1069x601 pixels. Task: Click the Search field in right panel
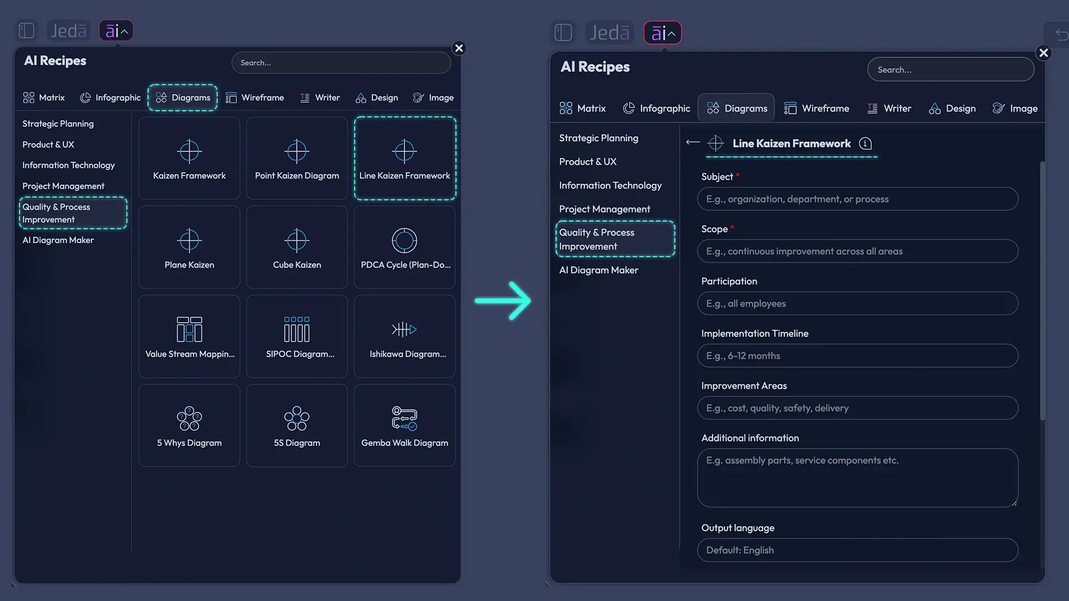coord(950,70)
